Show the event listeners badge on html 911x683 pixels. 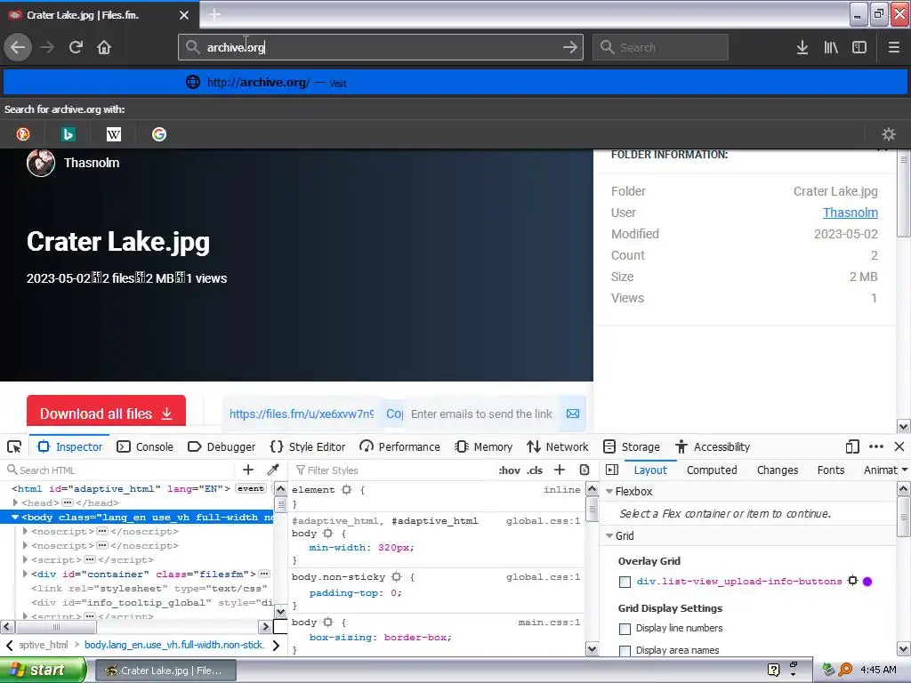(250, 488)
